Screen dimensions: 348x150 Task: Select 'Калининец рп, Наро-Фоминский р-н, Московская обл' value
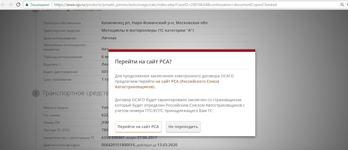tap(154, 23)
